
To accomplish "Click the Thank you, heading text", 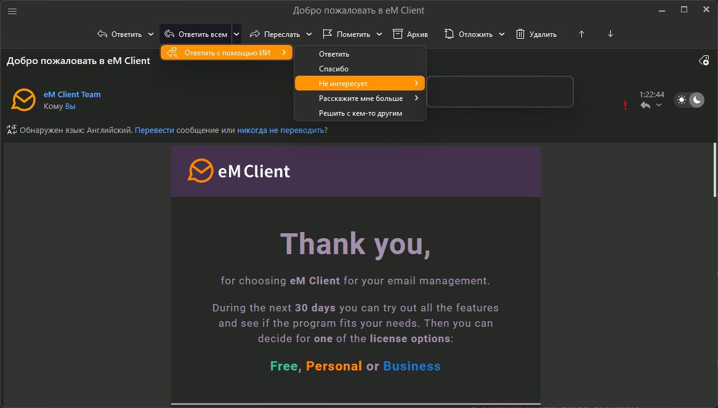I will click(x=355, y=244).
